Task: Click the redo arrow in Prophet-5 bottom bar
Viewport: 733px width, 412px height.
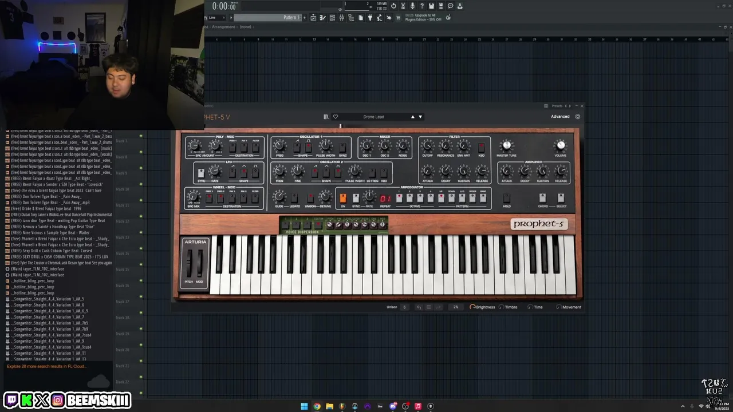Action: (439, 307)
